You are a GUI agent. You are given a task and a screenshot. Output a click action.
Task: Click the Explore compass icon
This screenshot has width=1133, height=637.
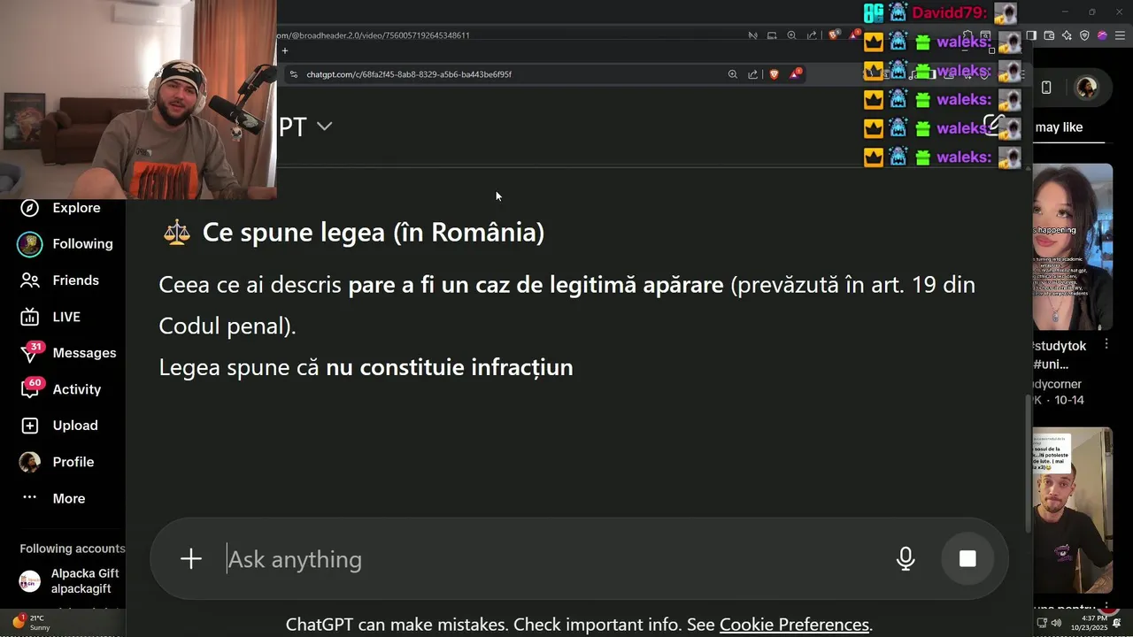pyautogui.click(x=30, y=208)
